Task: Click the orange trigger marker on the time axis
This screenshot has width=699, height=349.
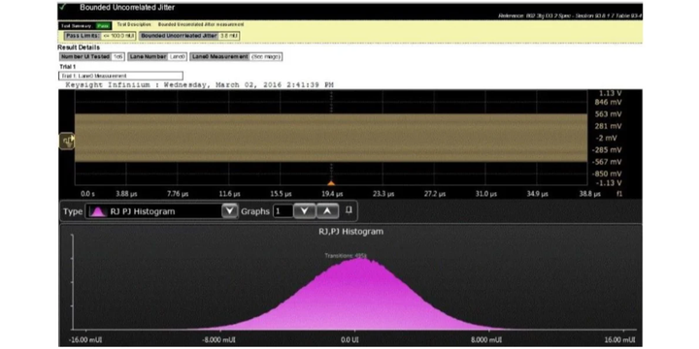Action: pyautogui.click(x=331, y=183)
